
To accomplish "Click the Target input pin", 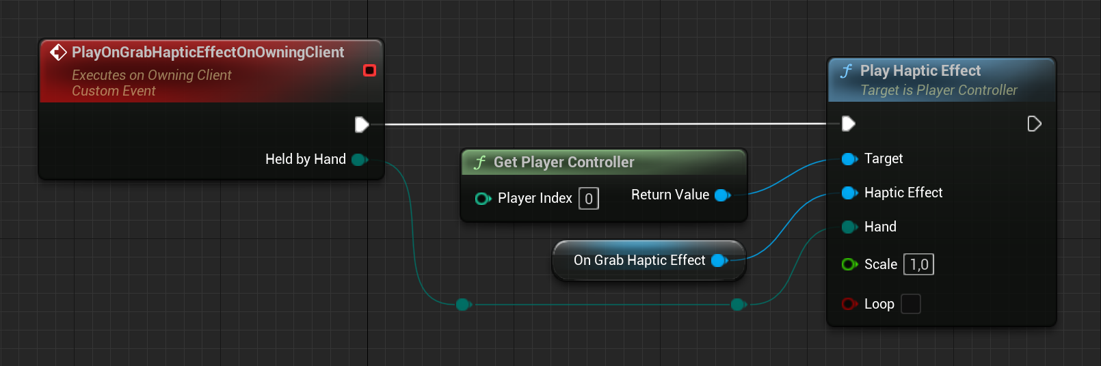I will pos(849,159).
